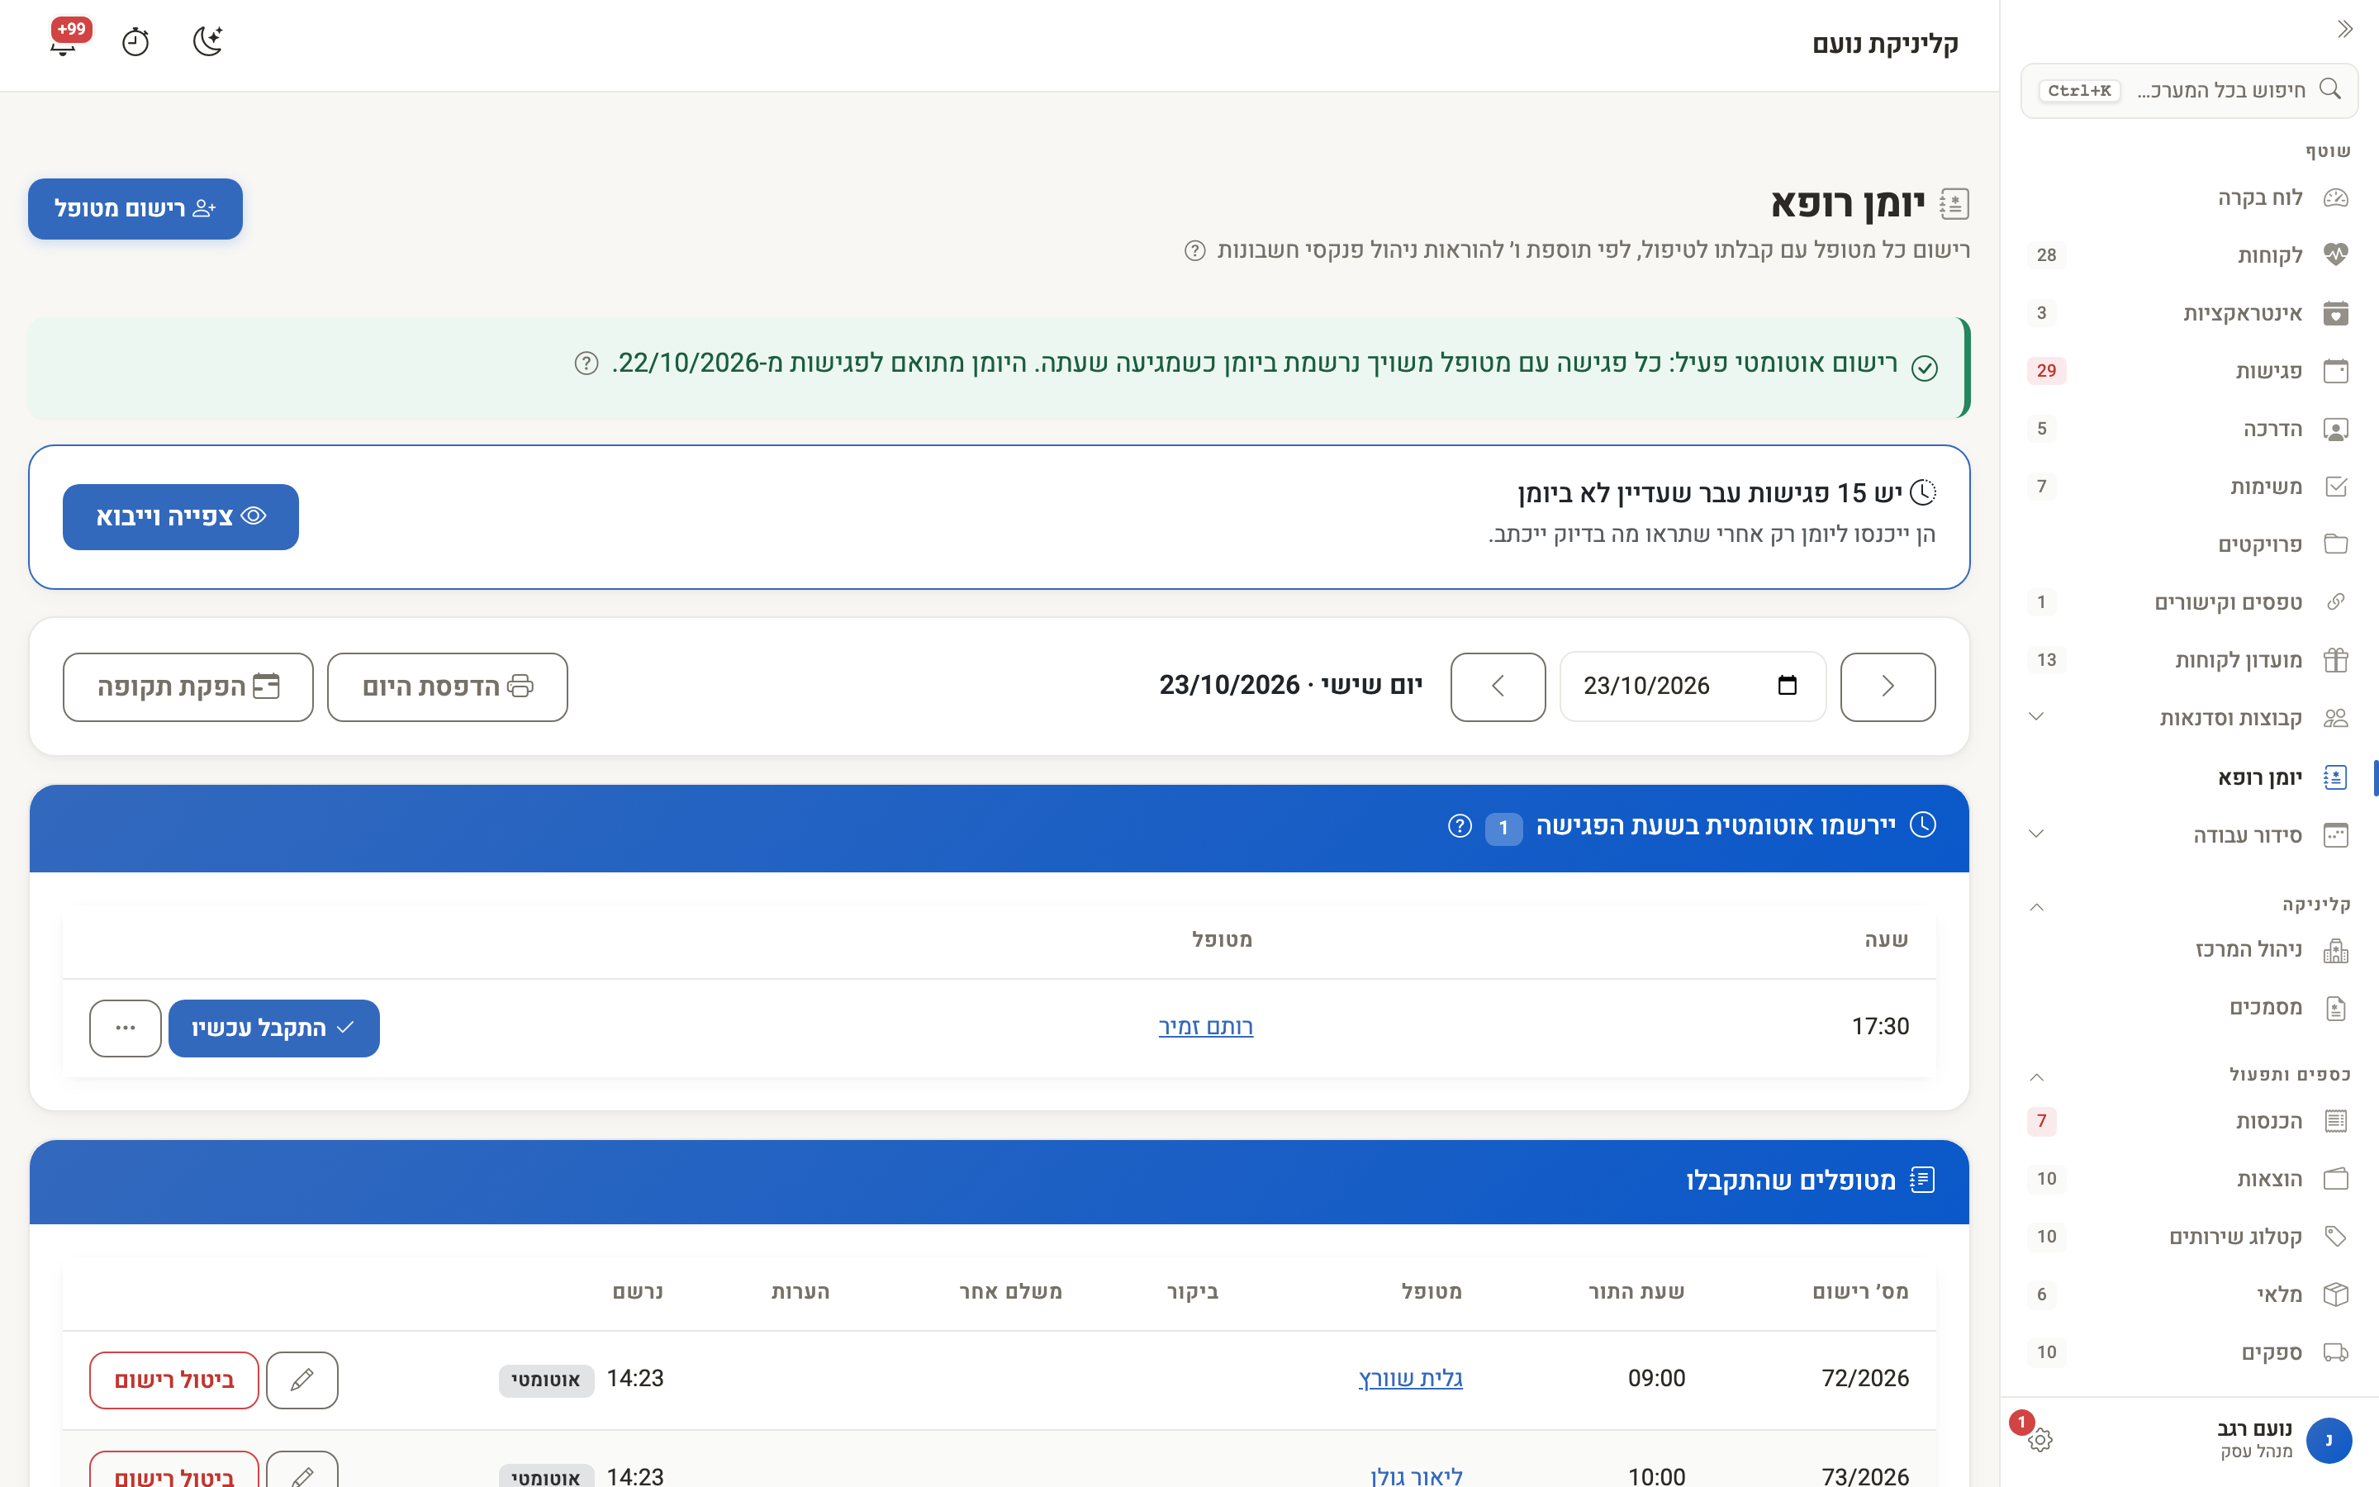The height and width of the screenshot is (1487, 2379).
Task: Click הפקת תקופה button
Action: coord(188,686)
